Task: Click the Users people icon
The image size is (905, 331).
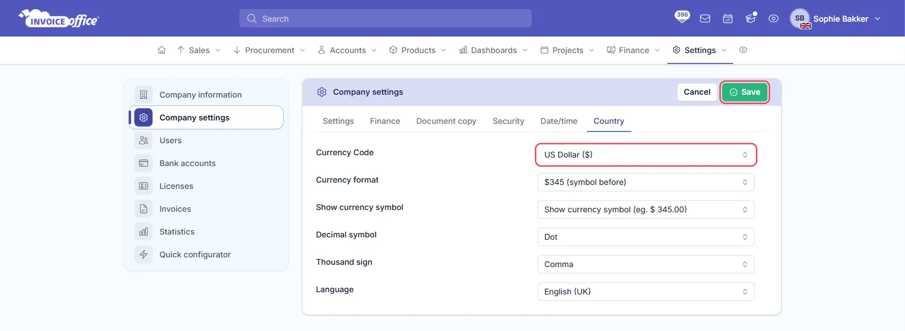Action: point(143,140)
